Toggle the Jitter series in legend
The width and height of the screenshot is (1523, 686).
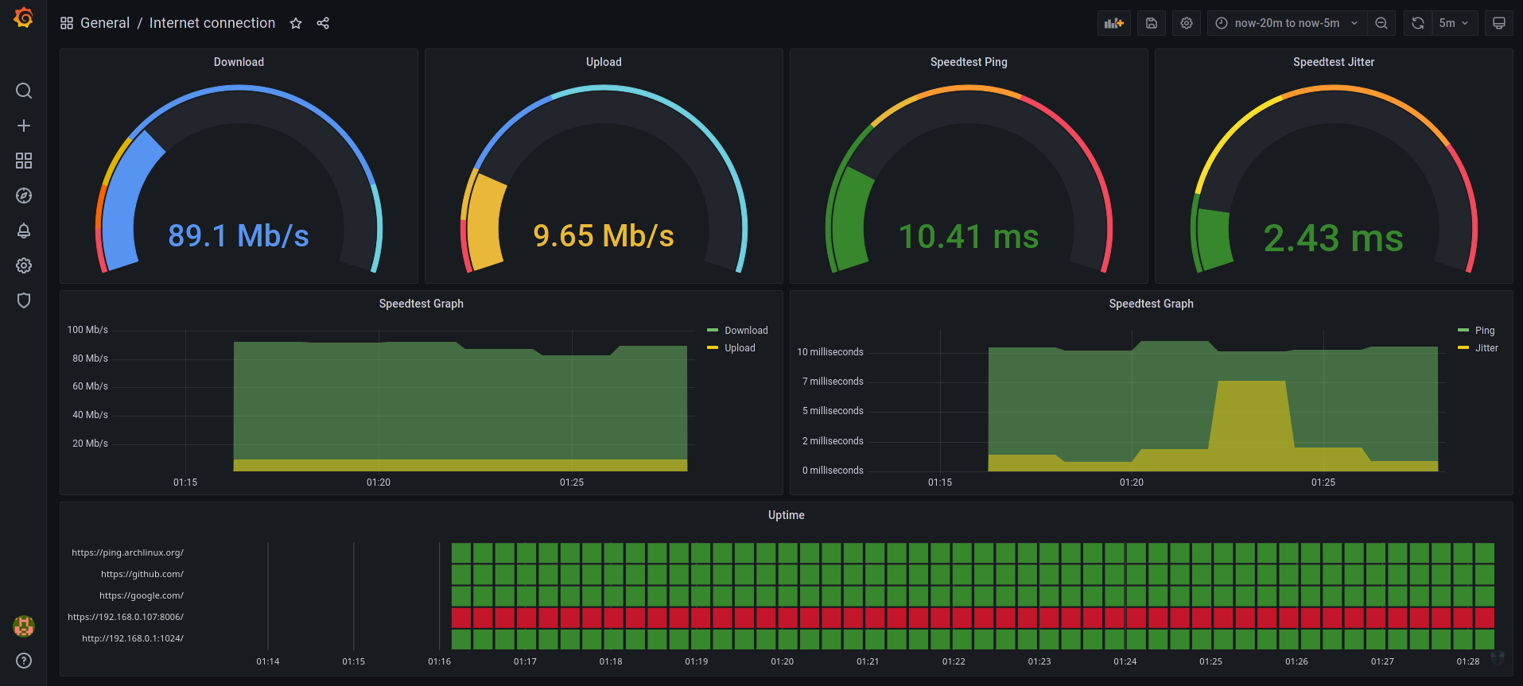pyautogui.click(x=1486, y=348)
